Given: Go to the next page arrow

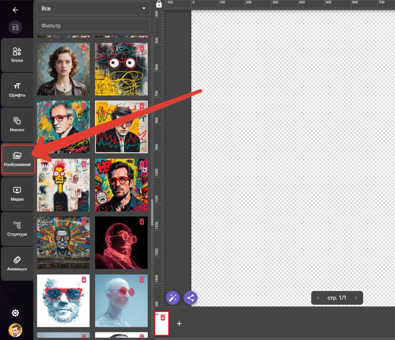Looking at the screenshot, I should (x=356, y=298).
